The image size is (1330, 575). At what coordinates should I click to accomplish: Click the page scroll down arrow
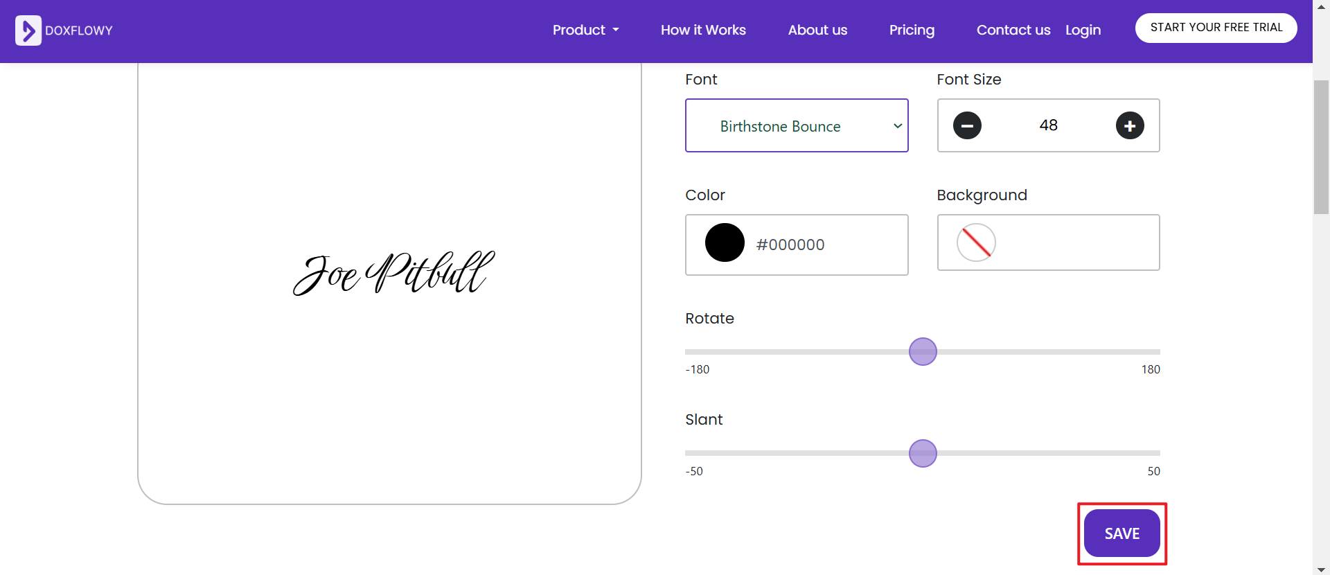pos(1321,569)
